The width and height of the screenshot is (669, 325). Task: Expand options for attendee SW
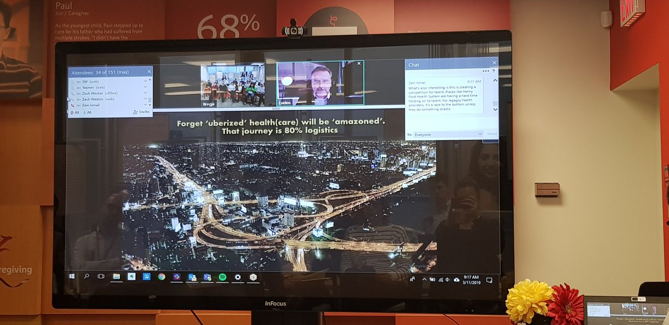146,81
